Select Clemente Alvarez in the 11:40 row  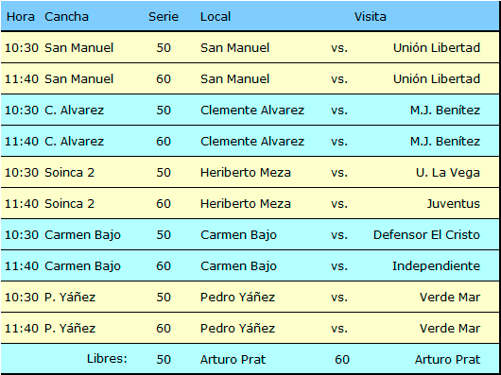[252, 142]
